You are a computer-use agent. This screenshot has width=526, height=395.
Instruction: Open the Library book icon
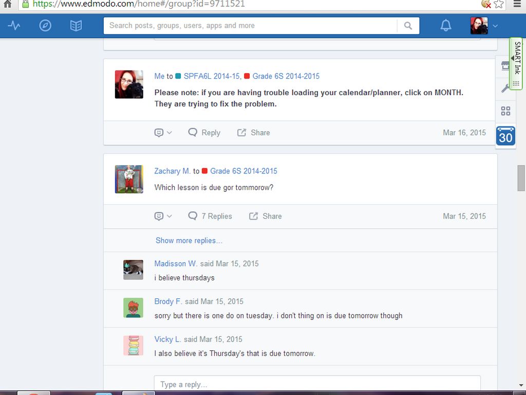[x=76, y=26]
